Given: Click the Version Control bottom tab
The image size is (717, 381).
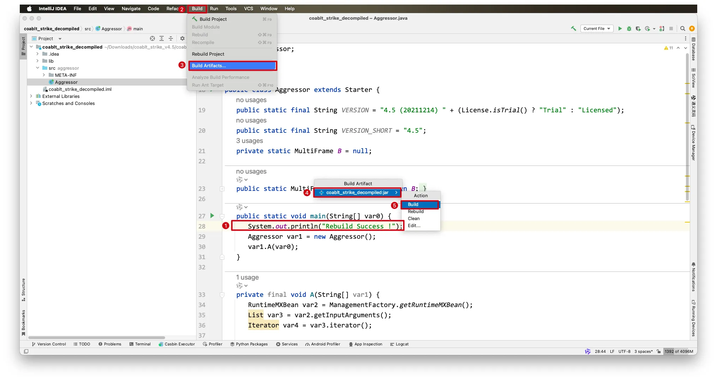Looking at the screenshot, I should 49,344.
